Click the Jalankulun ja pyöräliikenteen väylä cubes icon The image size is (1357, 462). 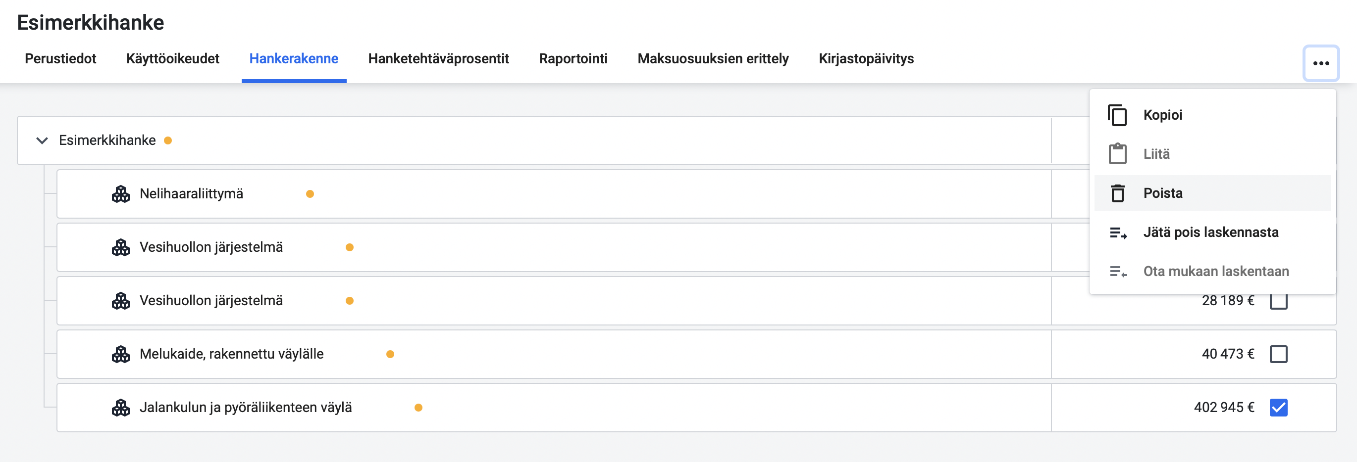[x=121, y=407]
